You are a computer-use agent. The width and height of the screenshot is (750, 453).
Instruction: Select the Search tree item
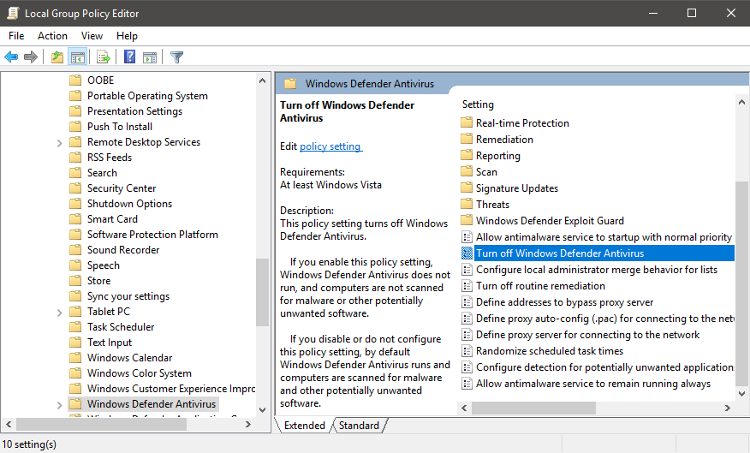click(102, 173)
